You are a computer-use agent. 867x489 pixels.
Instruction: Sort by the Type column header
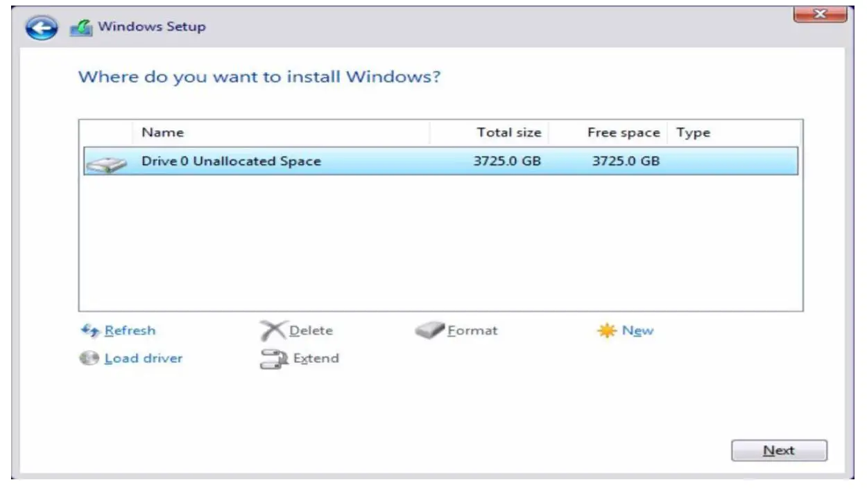pos(693,132)
